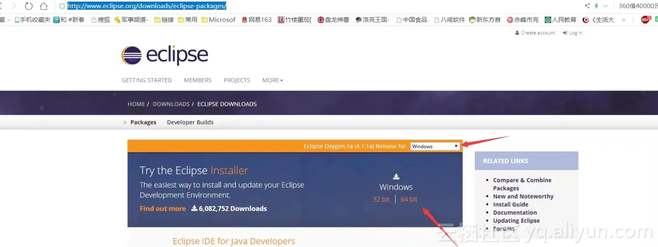
Task: Reload the page with refresh icon
Action: [29, 6]
